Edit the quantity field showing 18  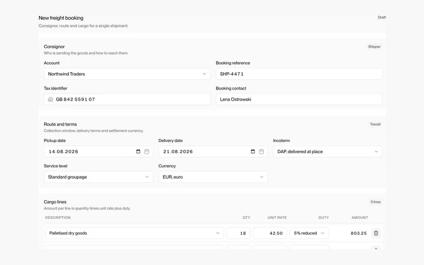(238, 233)
